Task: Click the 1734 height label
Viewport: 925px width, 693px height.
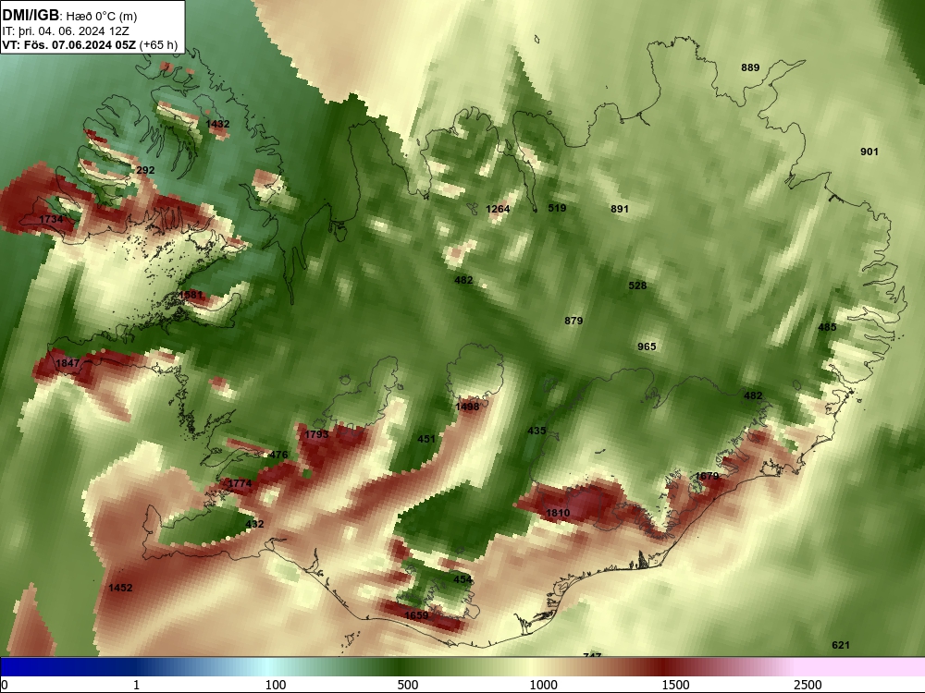Action: click(x=51, y=219)
